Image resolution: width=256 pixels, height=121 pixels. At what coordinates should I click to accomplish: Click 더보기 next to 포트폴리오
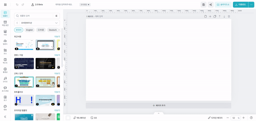[x=57, y=92]
